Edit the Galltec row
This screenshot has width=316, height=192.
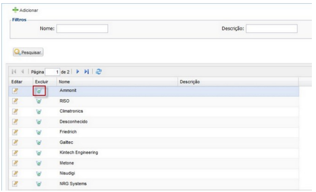tap(15, 143)
